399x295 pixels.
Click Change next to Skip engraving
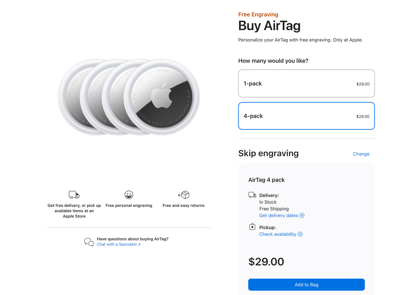coord(361,154)
